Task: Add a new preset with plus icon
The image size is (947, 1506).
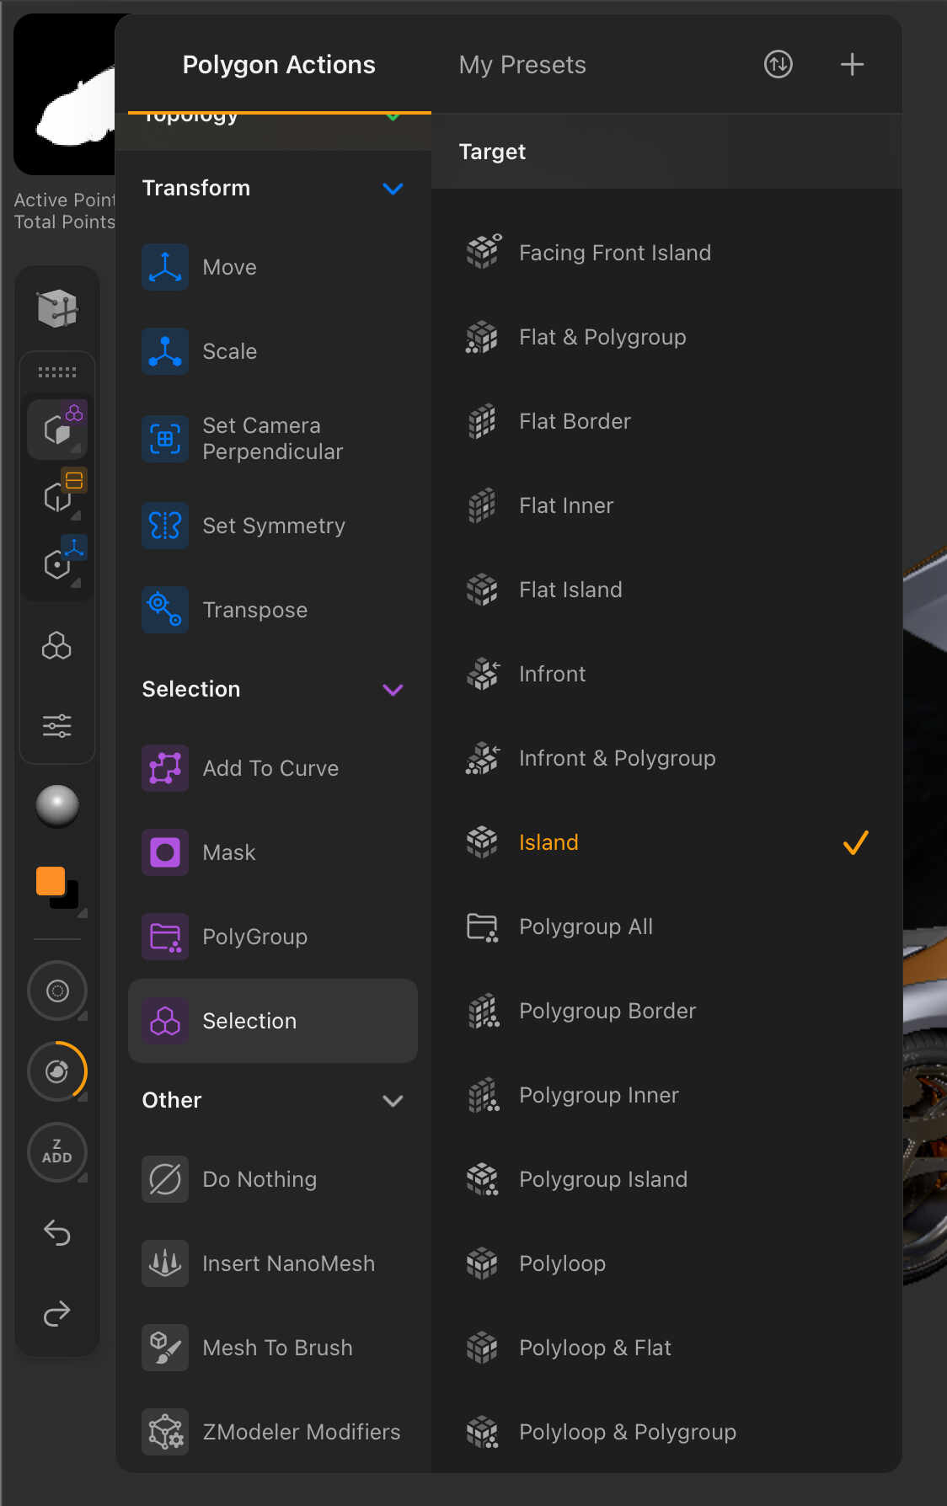Action: (x=853, y=64)
